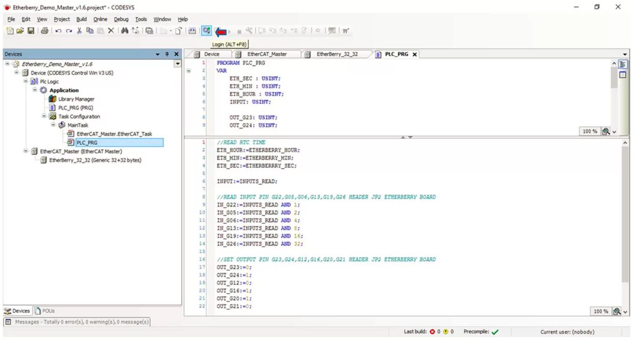The height and width of the screenshot is (340, 634).
Task: Open the Tools menu
Action: pos(141,19)
